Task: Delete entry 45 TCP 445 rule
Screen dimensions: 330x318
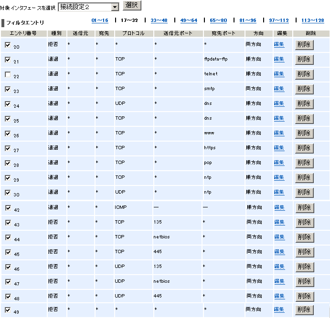Action: [304, 252]
